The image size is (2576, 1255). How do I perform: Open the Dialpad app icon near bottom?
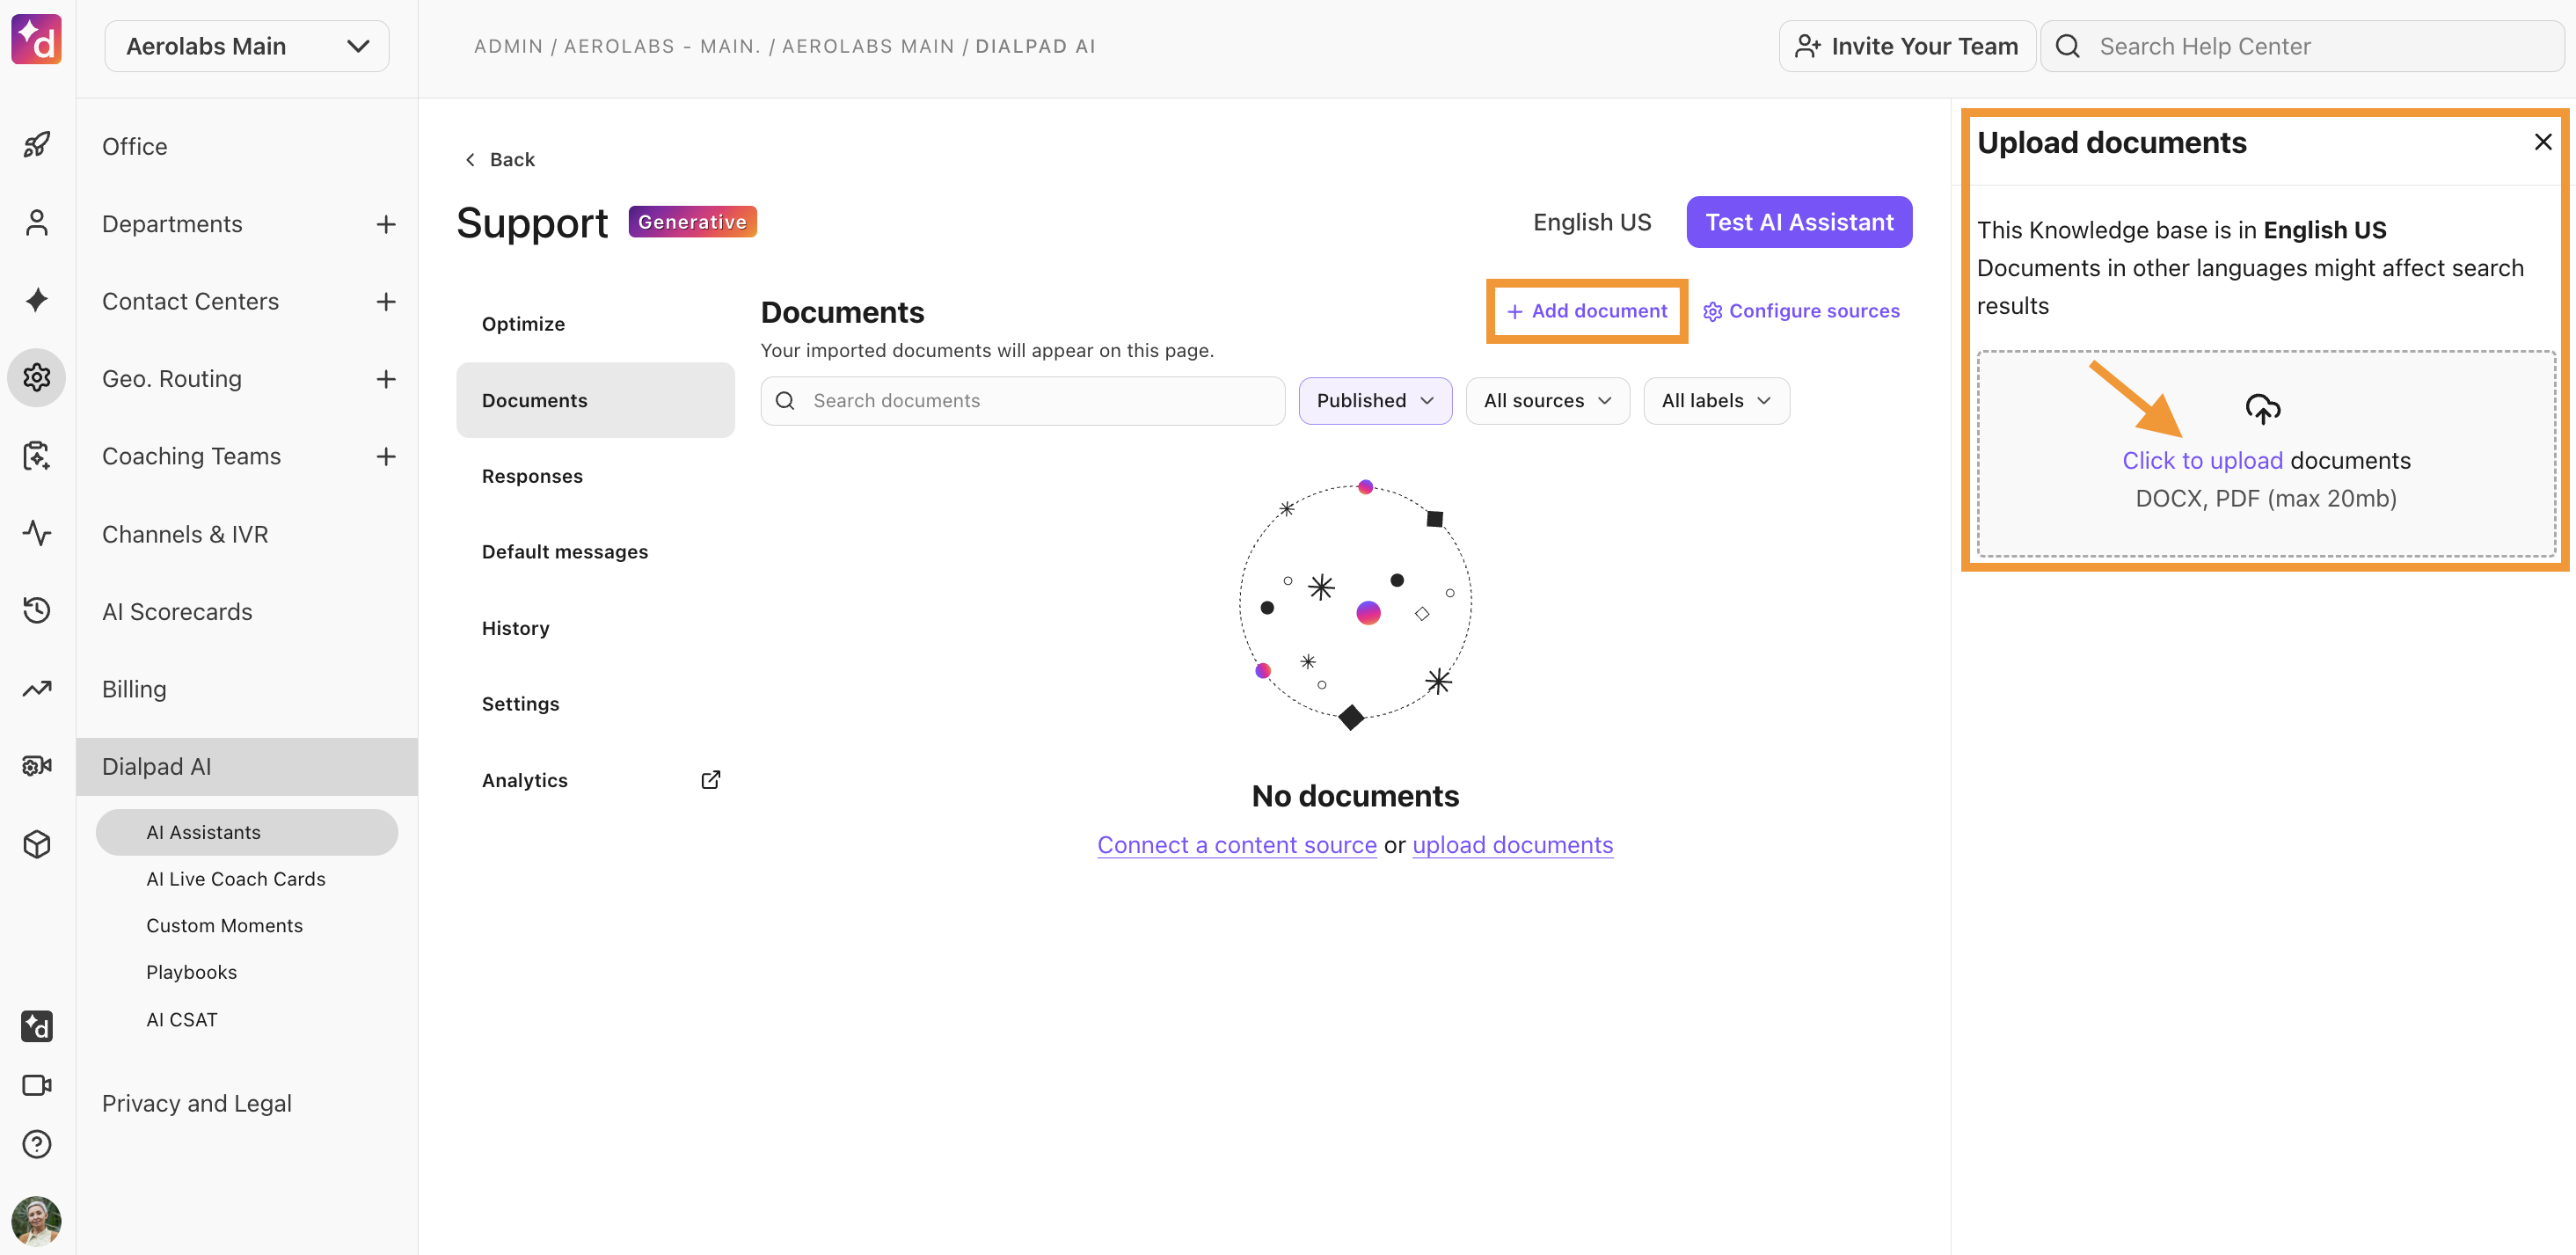tap(37, 1026)
